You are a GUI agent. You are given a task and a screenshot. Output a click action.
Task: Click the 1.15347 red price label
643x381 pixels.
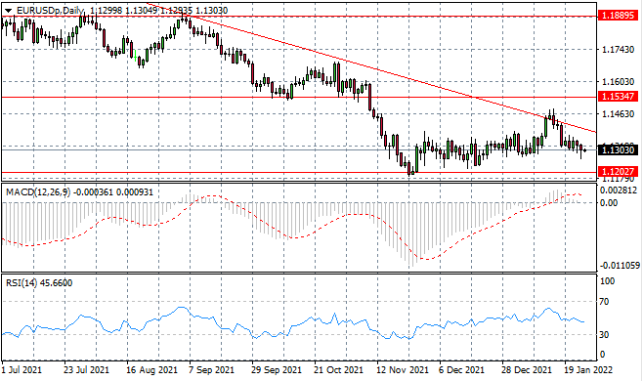pos(618,97)
